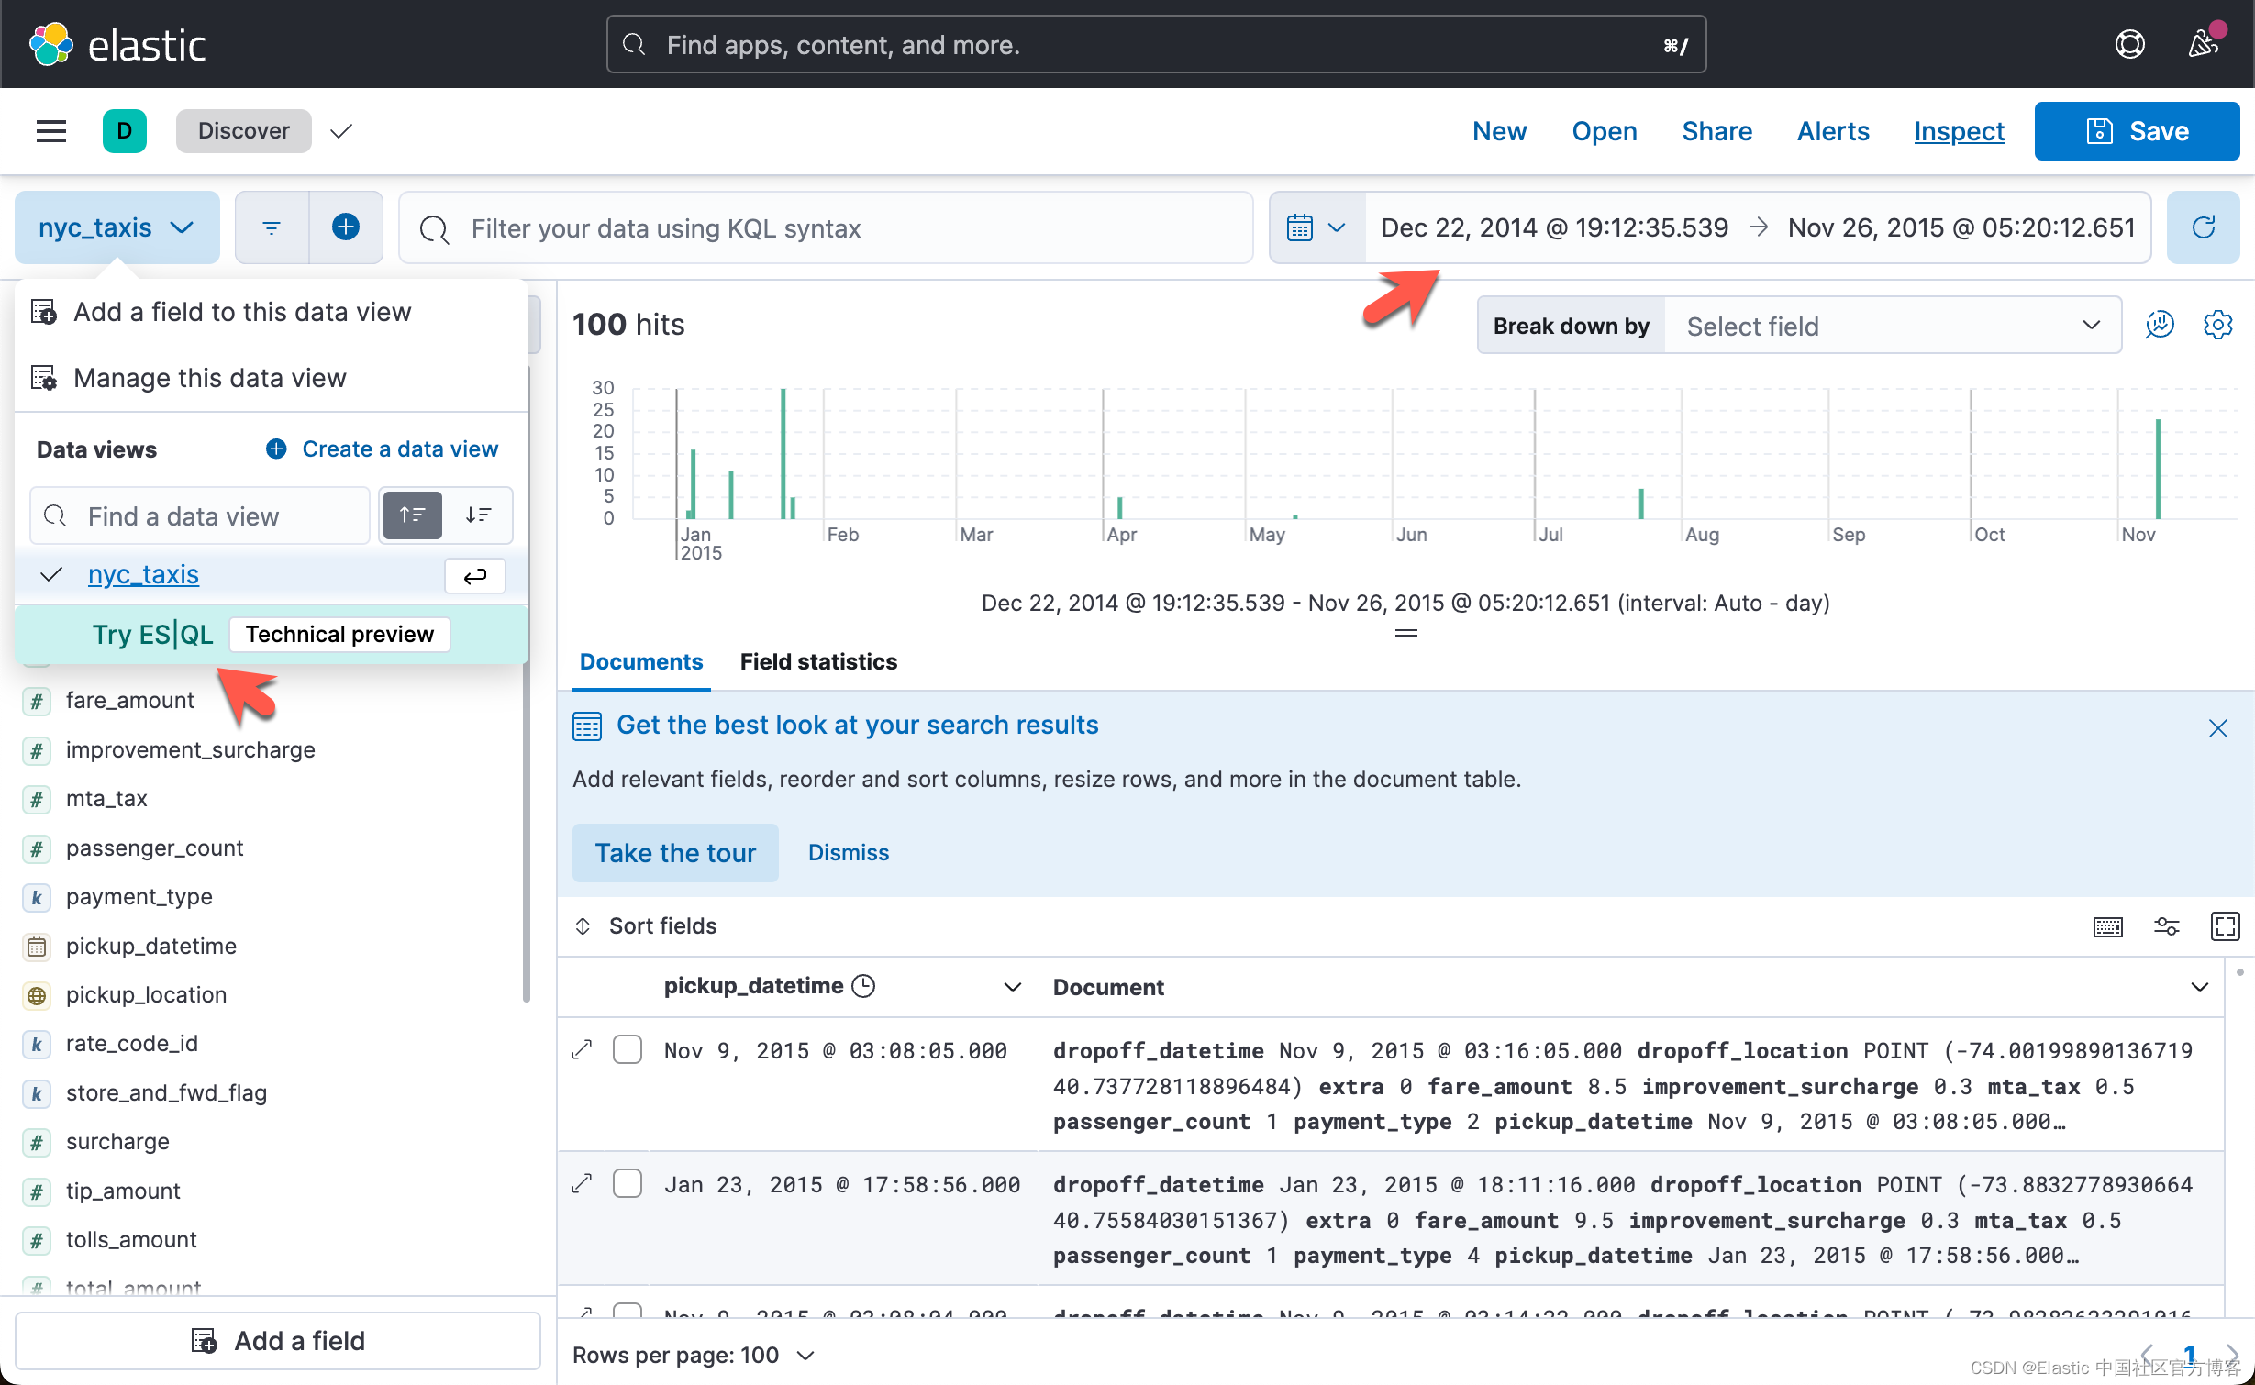Image resolution: width=2255 pixels, height=1385 pixels.
Task: Grab the histogram resize handle below the chart
Action: pos(1405,633)
